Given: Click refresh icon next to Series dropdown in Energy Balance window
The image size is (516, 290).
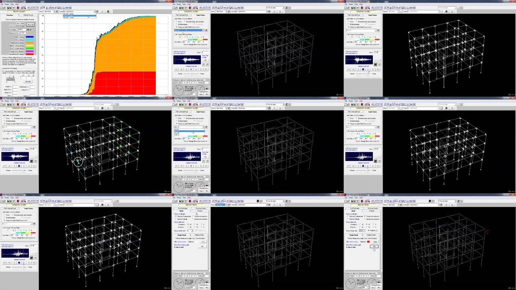Looking at the screenshot, I should 57,11.
